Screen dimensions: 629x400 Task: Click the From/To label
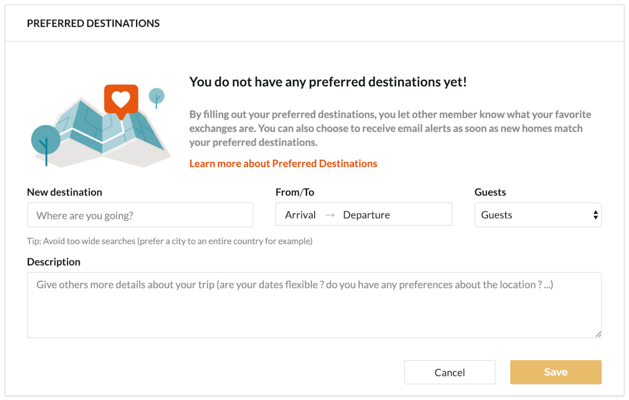pyautogui.click(x=295, y=192)
